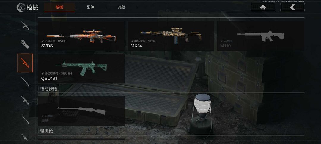Select the orange SVDS rifle card
321x144 pixels.
point(81,36)
